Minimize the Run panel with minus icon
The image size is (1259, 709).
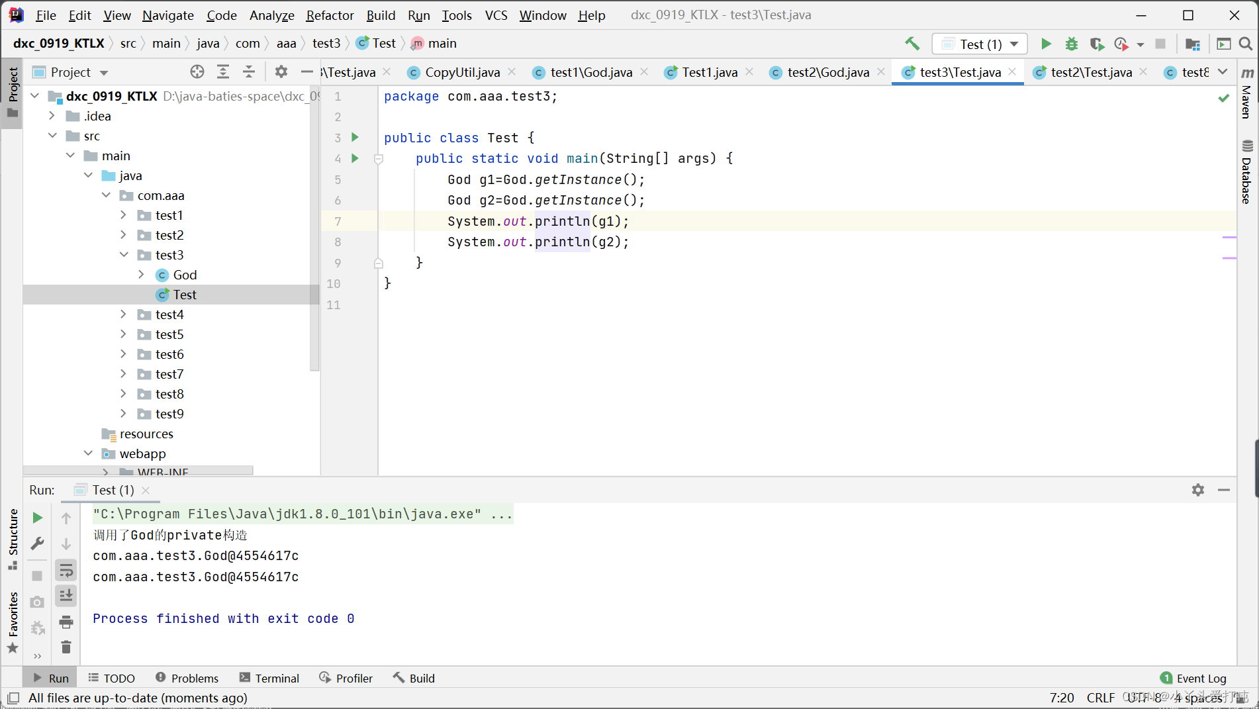1224,490
